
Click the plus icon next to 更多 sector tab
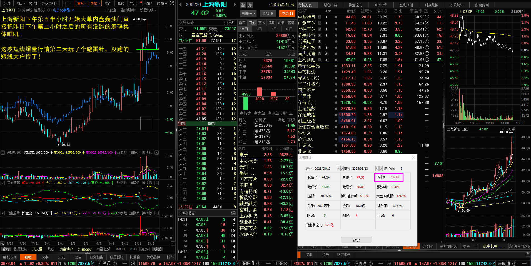point(476,246)
